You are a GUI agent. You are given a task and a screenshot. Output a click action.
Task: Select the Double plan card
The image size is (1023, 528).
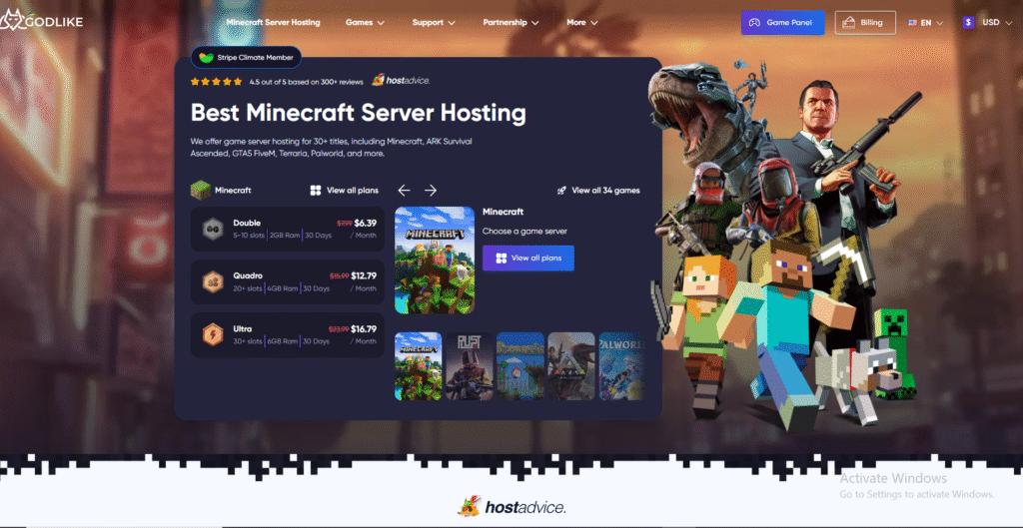287,229
